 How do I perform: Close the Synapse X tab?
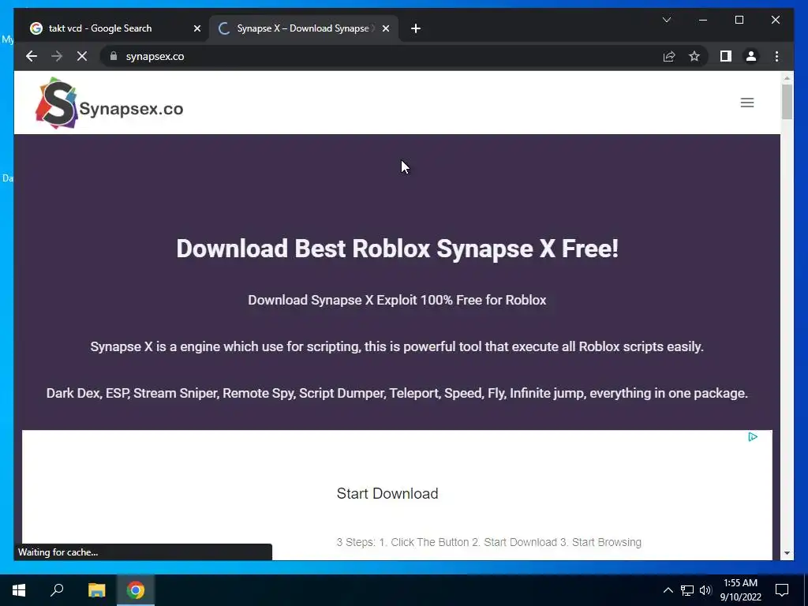pyautogui.click(x=385, y=28)
